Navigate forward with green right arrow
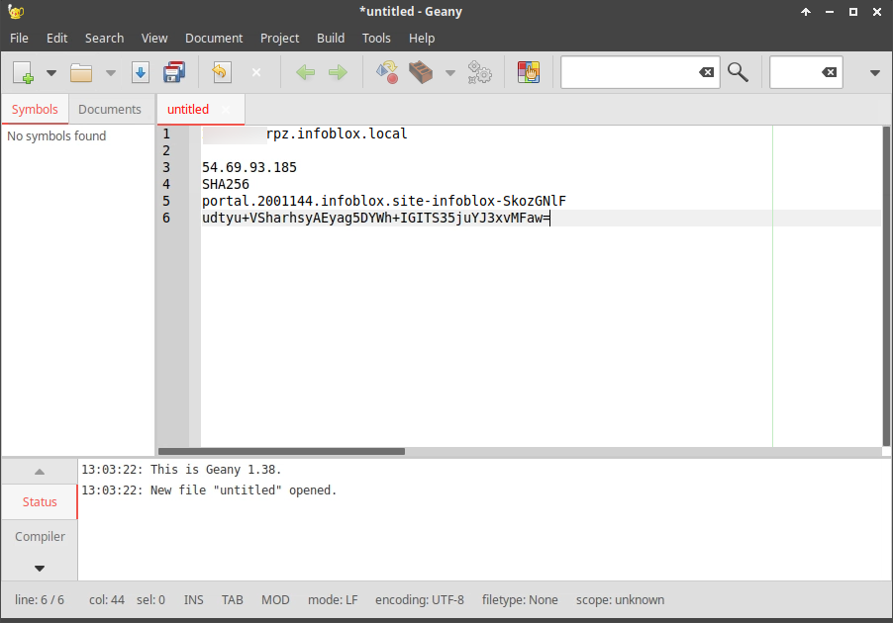The width and height of the screenshot is (893, 623). click(338, 72)
